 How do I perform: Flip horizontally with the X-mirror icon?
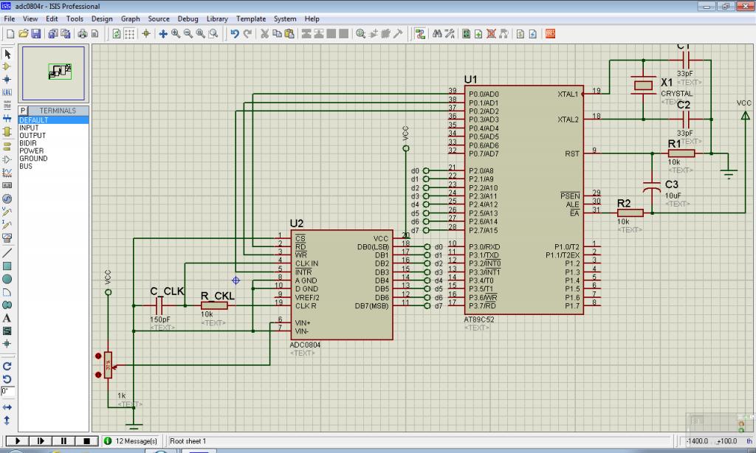coord(7,408)
